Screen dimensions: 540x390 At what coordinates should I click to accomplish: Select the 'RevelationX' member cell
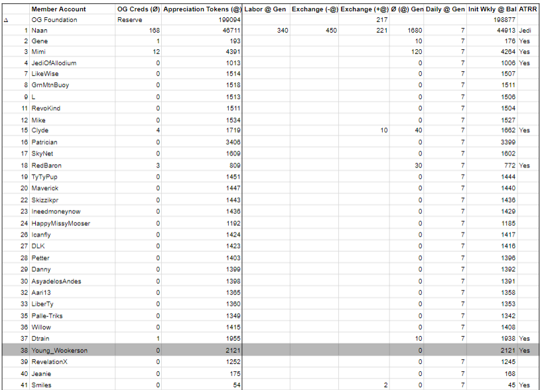coord(50,362)
